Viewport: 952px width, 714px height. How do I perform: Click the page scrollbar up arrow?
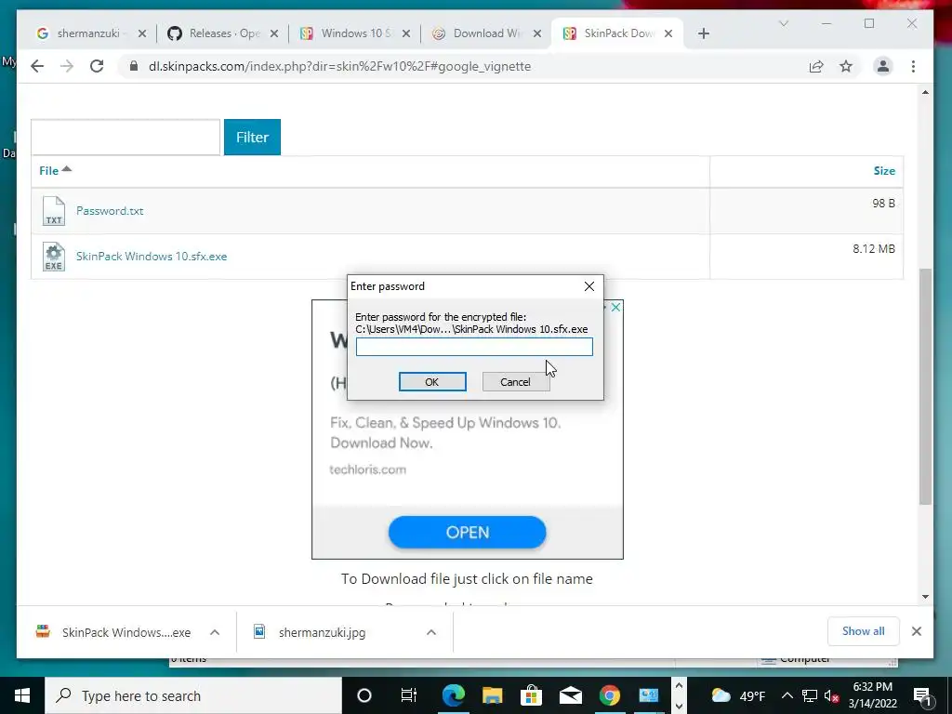tap(925, 92)
